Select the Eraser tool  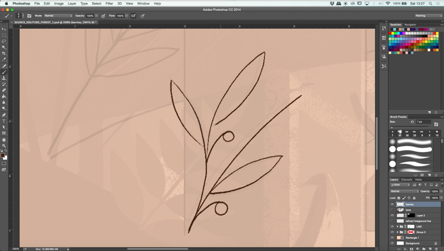coord(4,90)
